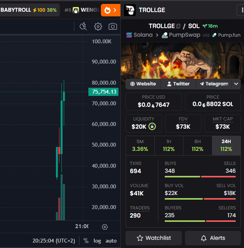Toggle percent scale on chart
This screenshot has height=248, width=244.
86,241
